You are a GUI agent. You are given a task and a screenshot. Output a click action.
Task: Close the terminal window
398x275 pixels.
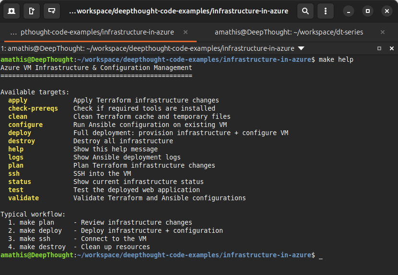tap(387, 11)
